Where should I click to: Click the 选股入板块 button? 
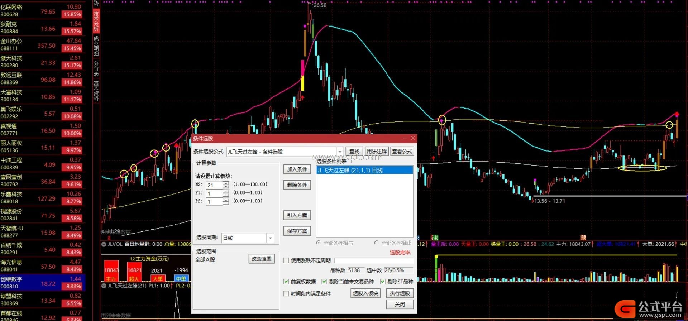[x=365, y=293]
